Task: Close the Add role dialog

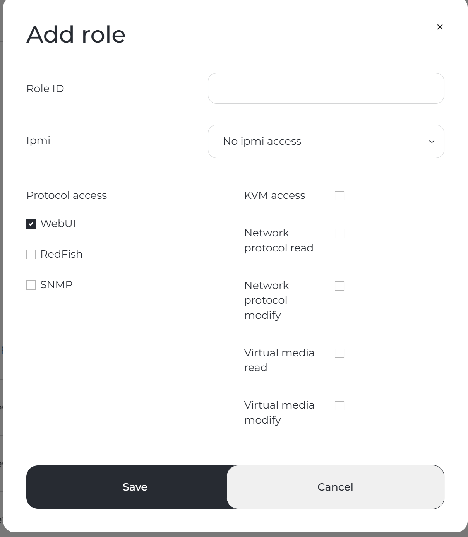Action: [440, 27]
